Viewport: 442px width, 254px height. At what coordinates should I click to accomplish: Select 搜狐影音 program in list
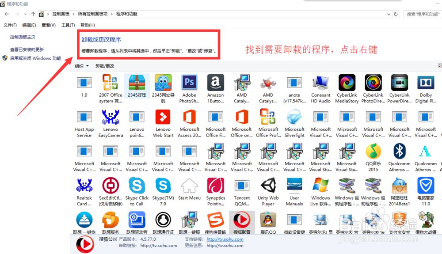(x=242, y=223)
